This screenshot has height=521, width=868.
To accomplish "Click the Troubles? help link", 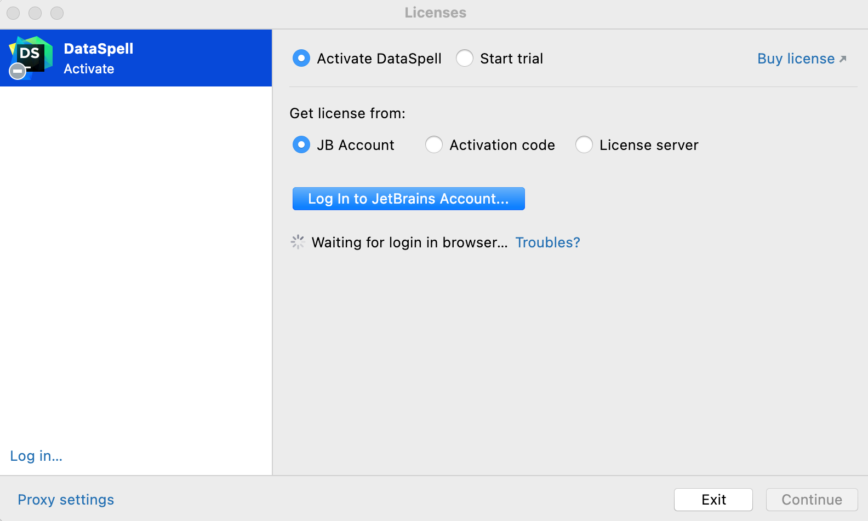I will coord(547,242).
